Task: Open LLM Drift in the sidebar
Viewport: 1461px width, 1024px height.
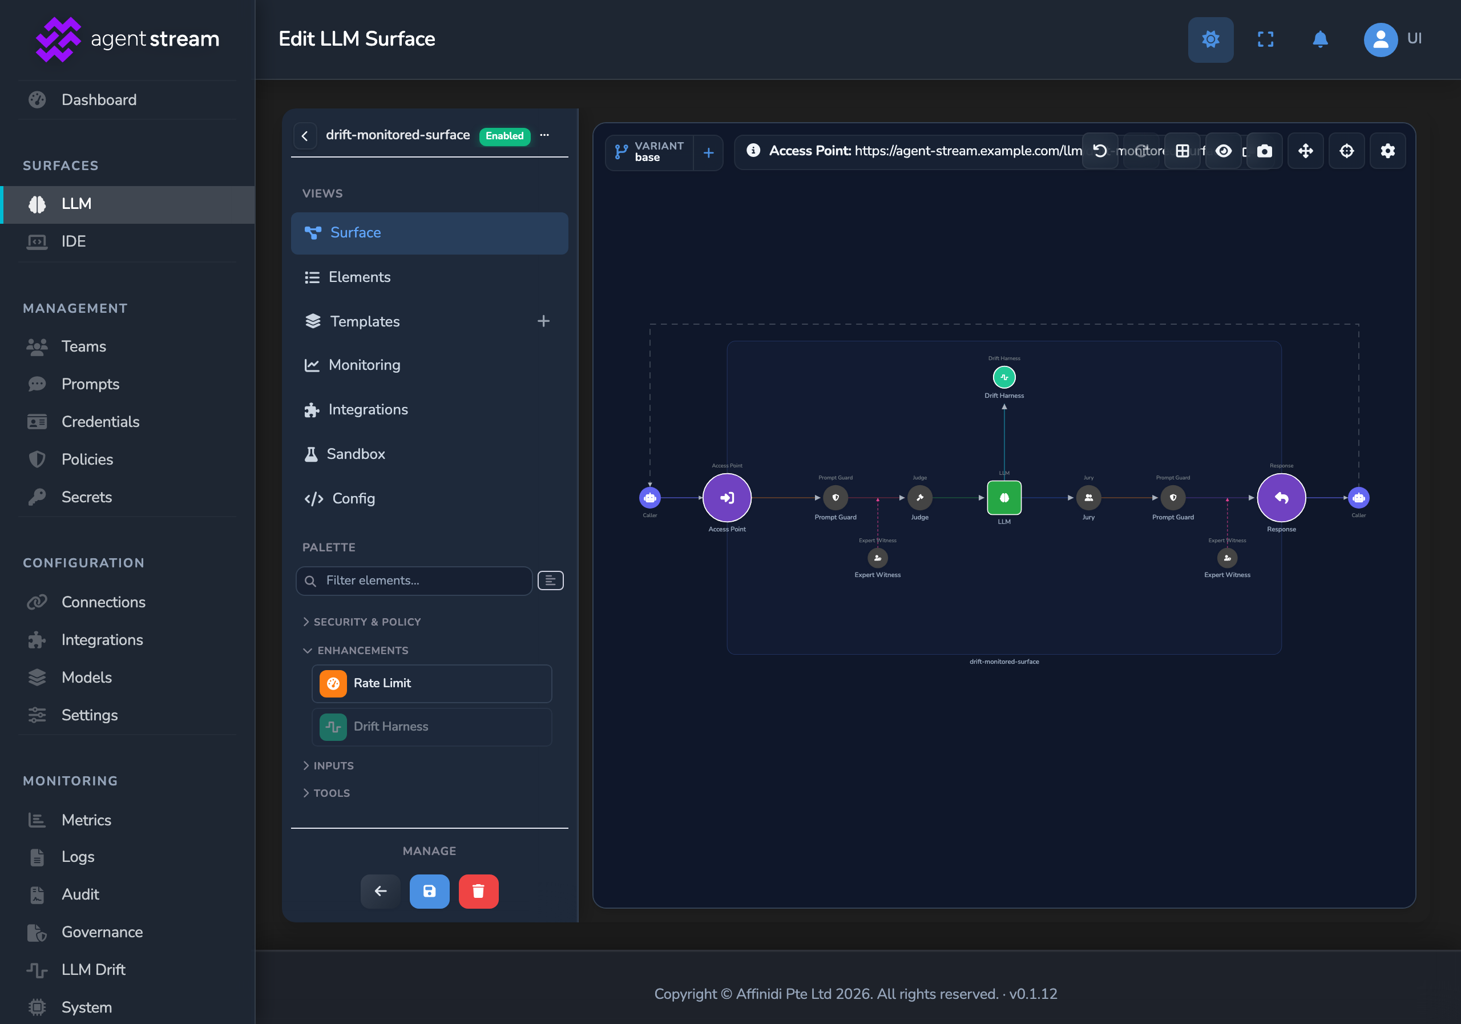Action: pyautogui.click(x=93, y=969)
